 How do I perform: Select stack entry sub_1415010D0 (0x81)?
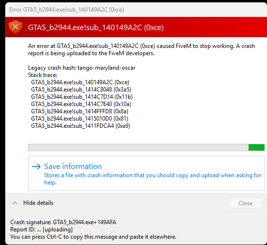click(x=79, y=119)
